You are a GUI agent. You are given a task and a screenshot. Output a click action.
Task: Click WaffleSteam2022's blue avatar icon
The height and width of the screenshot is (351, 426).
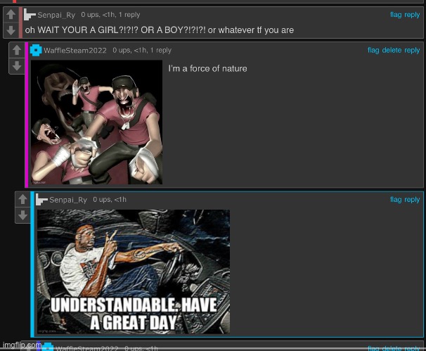click(x=36, y=50)
